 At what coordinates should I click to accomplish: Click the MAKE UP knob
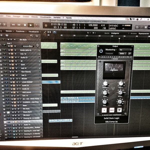pyautogui.click(x=121, y=83)
